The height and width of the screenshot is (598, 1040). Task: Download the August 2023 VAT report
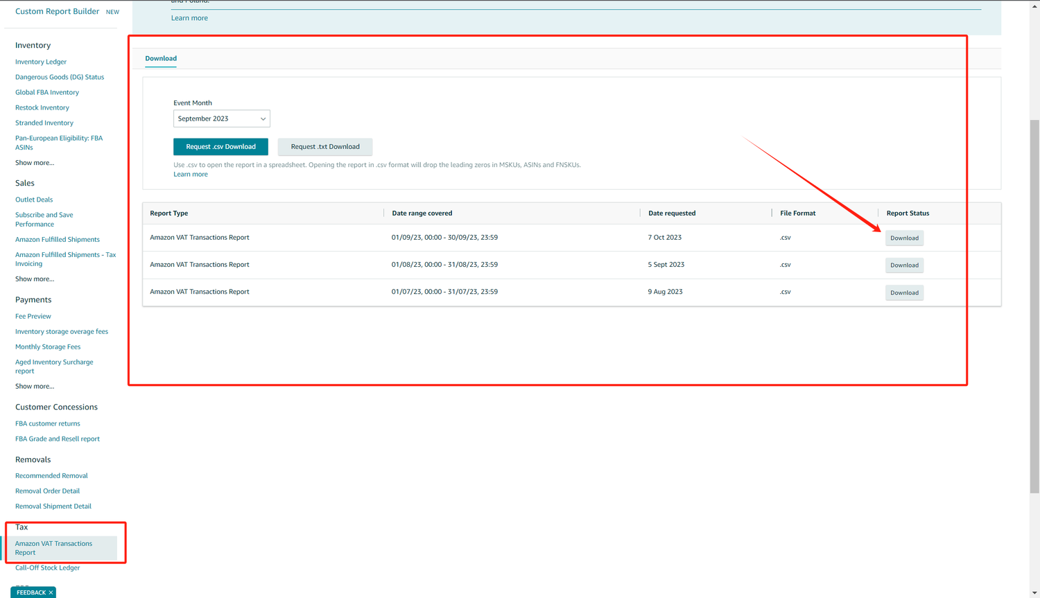(x=904, y=265)
